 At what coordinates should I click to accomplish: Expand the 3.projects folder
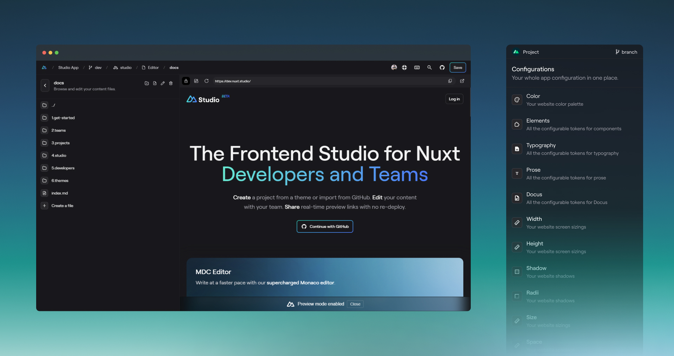(108, 143)
